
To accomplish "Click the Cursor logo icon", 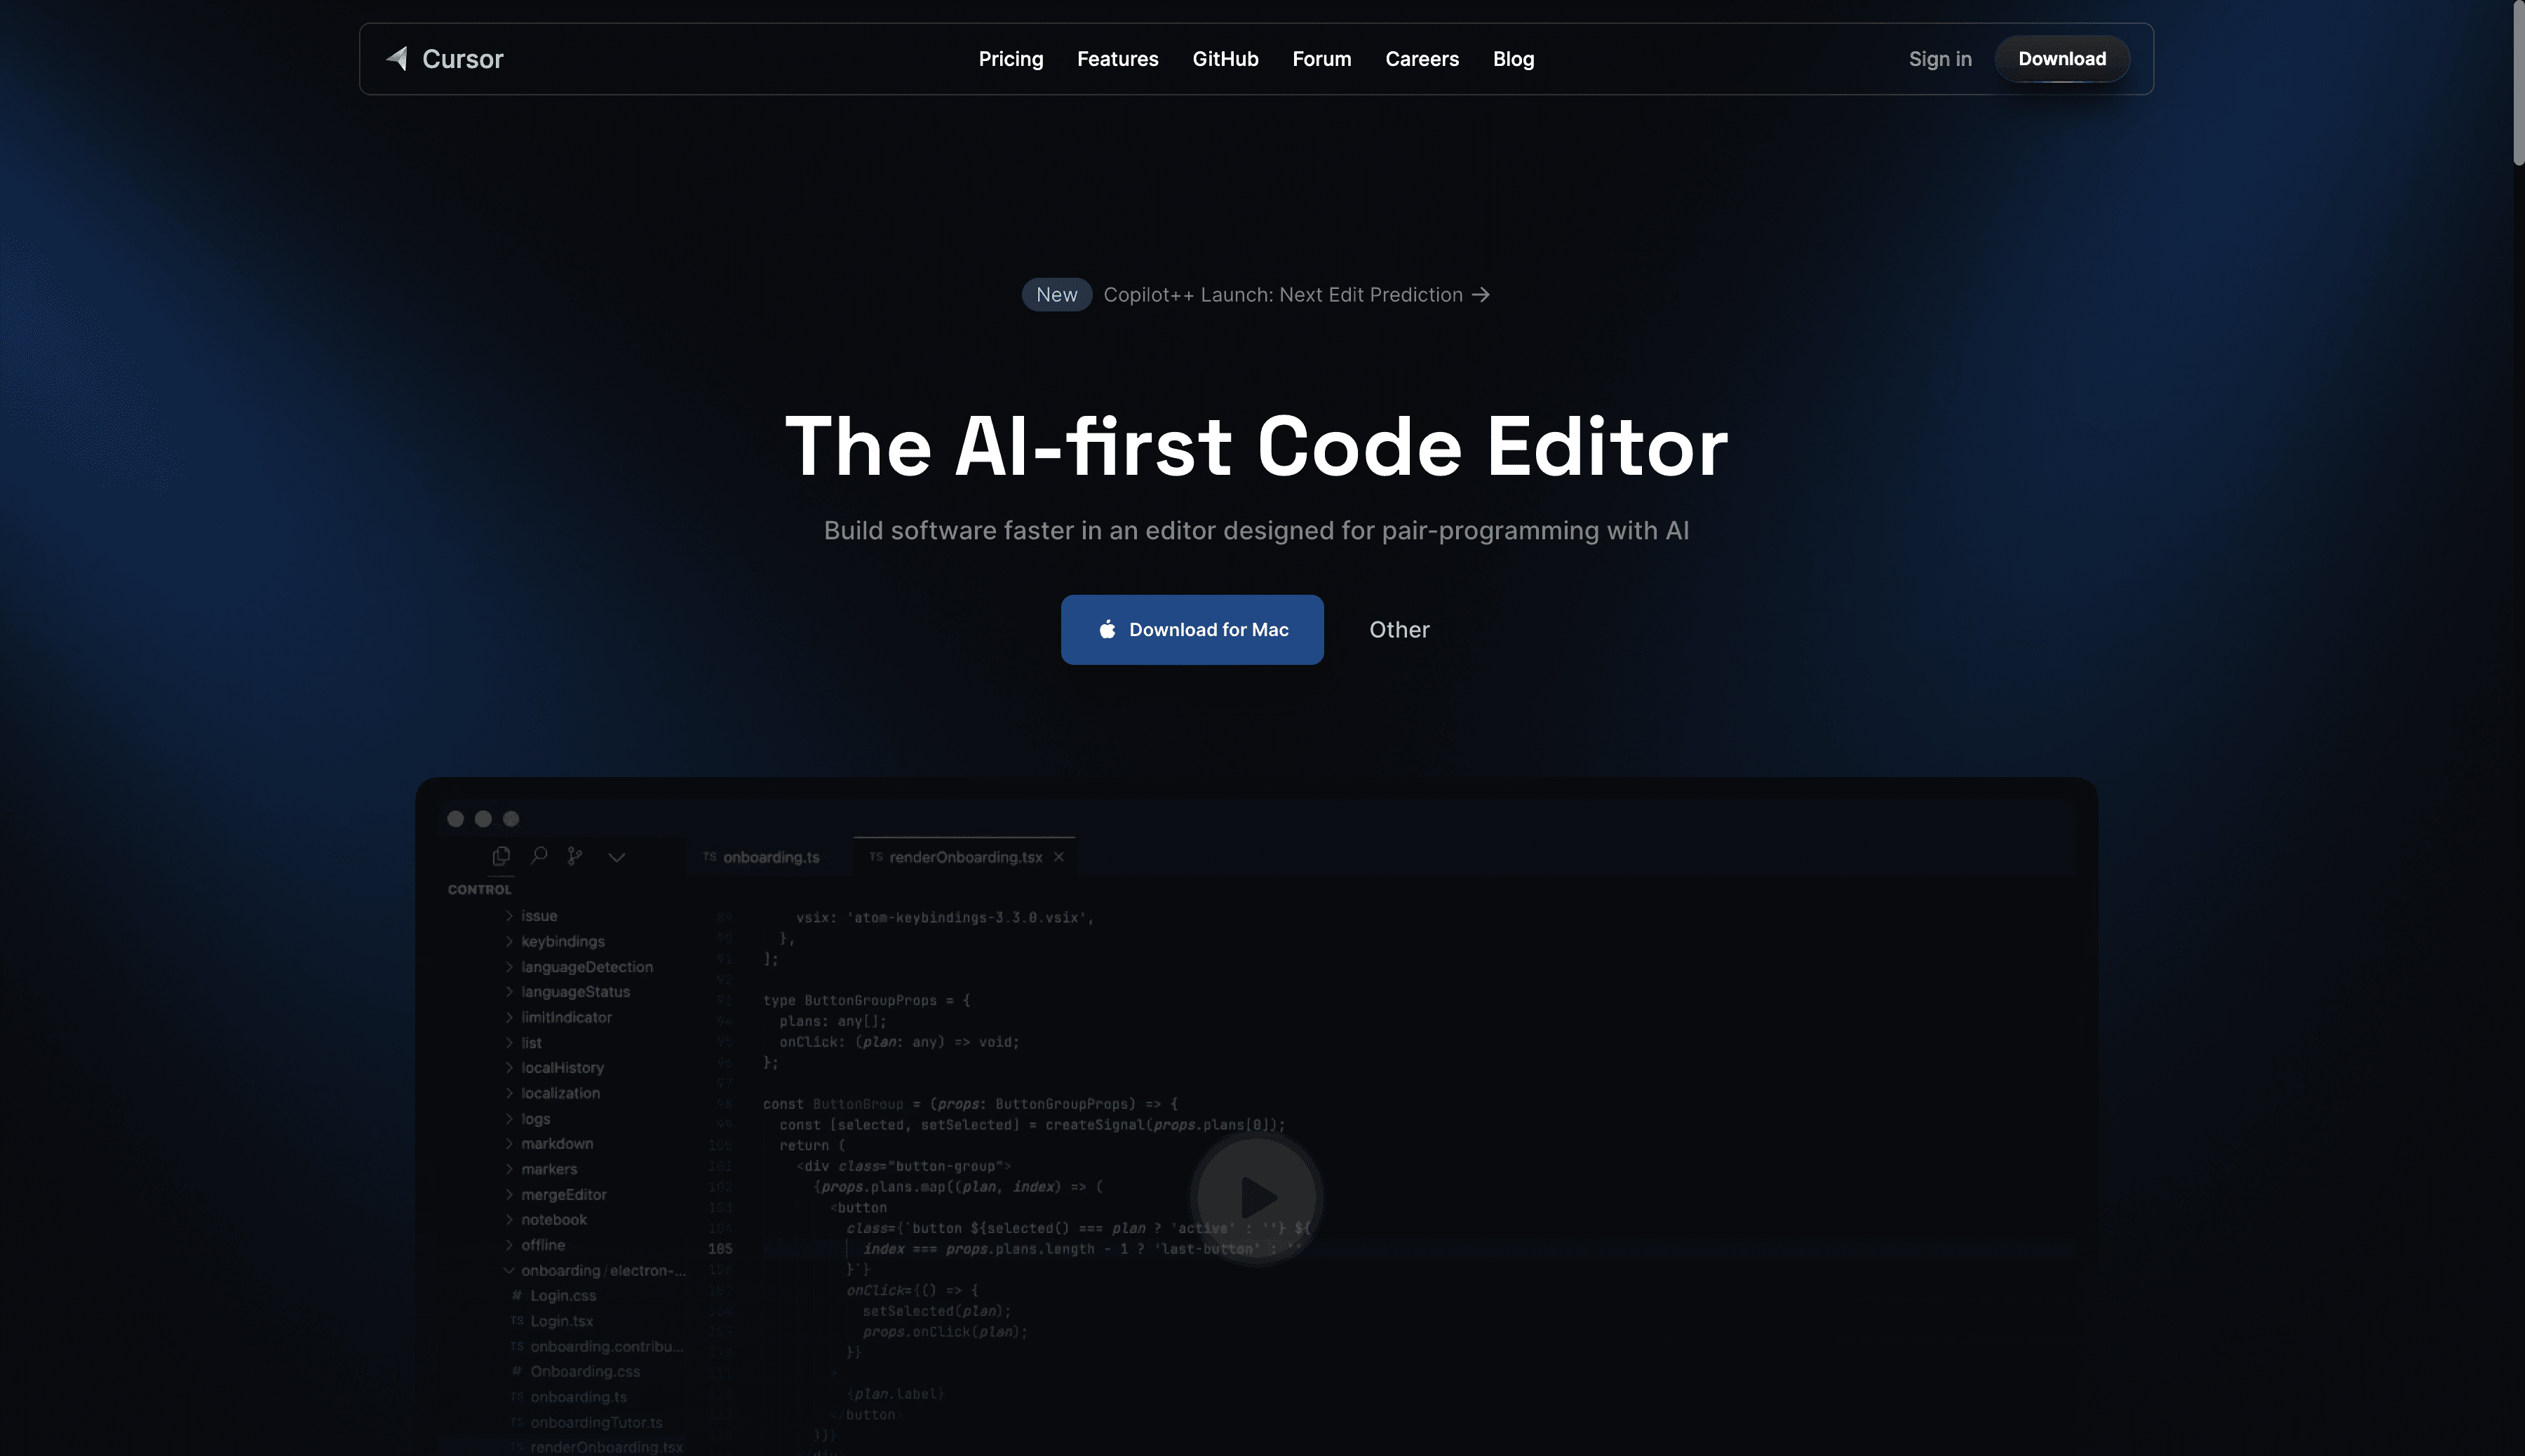I will 397,58.
